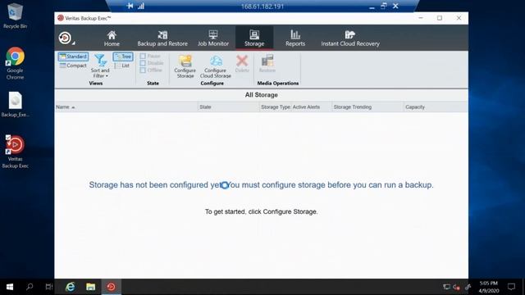This screenshot has width=525, height=295.
Task: Open Task View on the taskbar
Action: pyautogui.click(x=49, y=287)
